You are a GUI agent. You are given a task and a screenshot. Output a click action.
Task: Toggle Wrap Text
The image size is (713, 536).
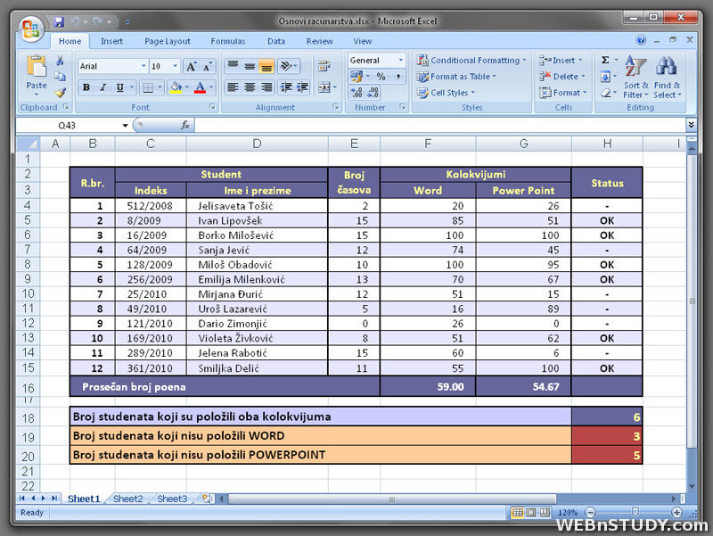tap(324, 66)
